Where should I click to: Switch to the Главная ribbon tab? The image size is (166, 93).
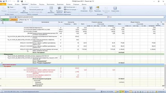click(10, 4)
